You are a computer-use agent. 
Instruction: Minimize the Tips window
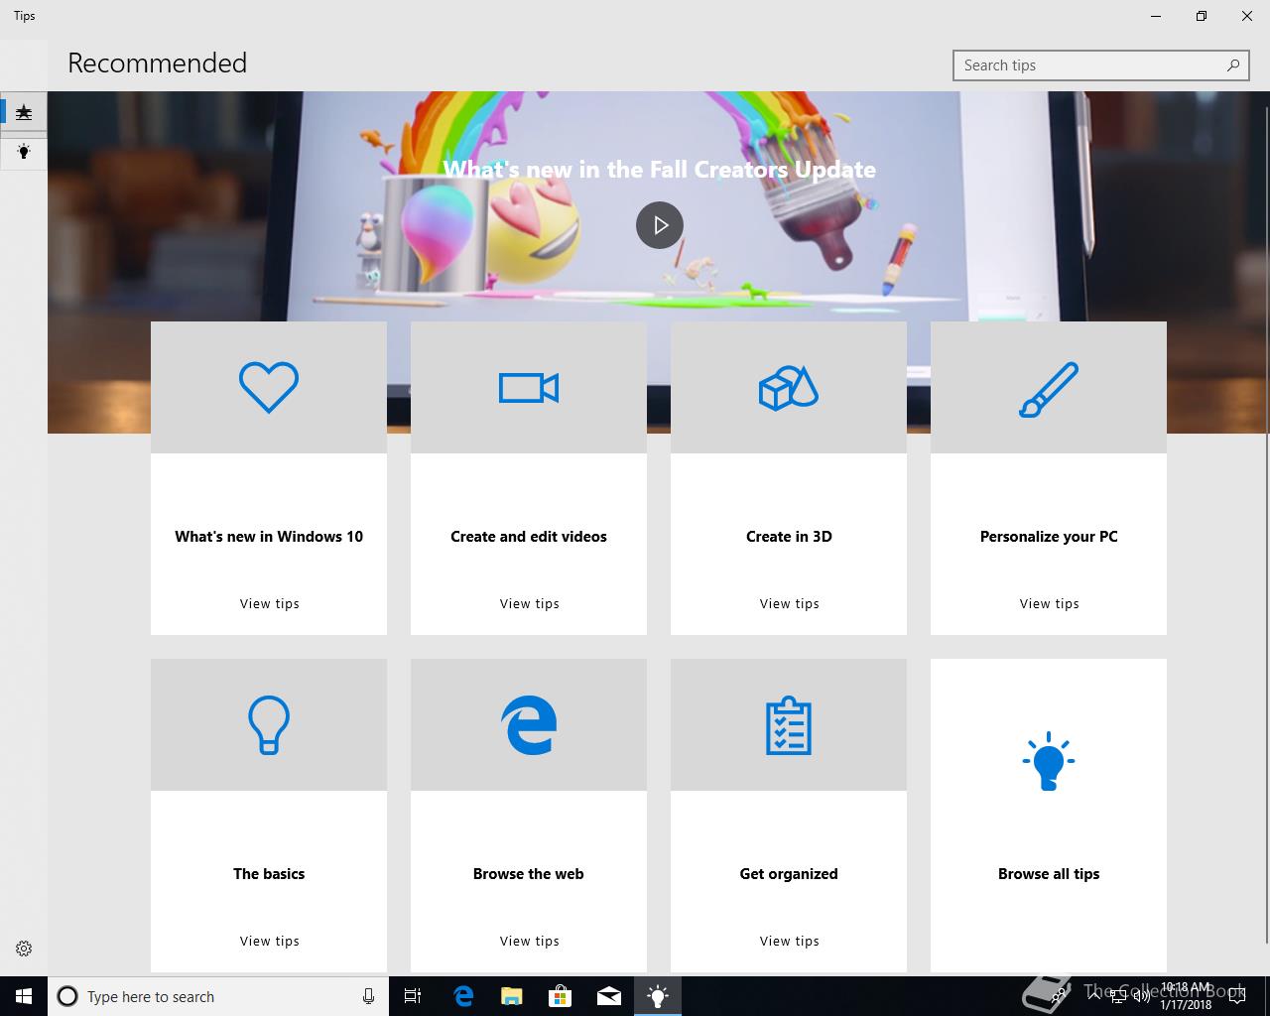click(1155, 16)
